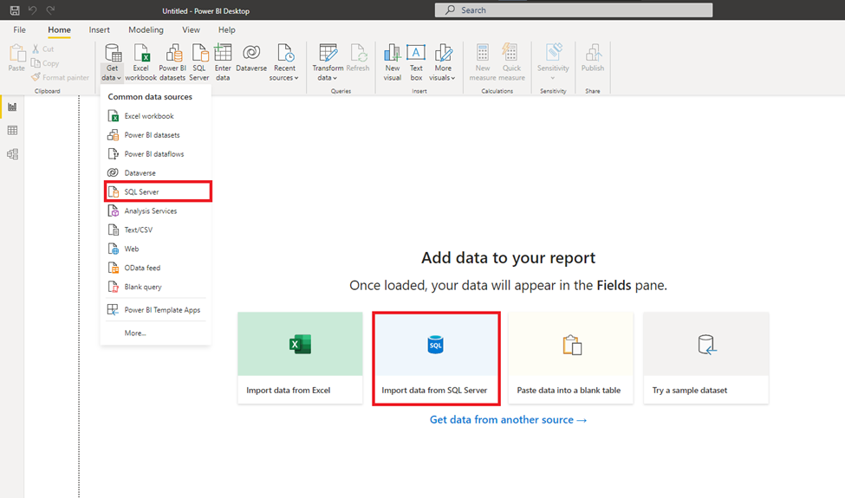Image resolution: width=845 pixels, height=498 pixels.
Task: Follow Get data from another source link
Action: tap(508, 419)
